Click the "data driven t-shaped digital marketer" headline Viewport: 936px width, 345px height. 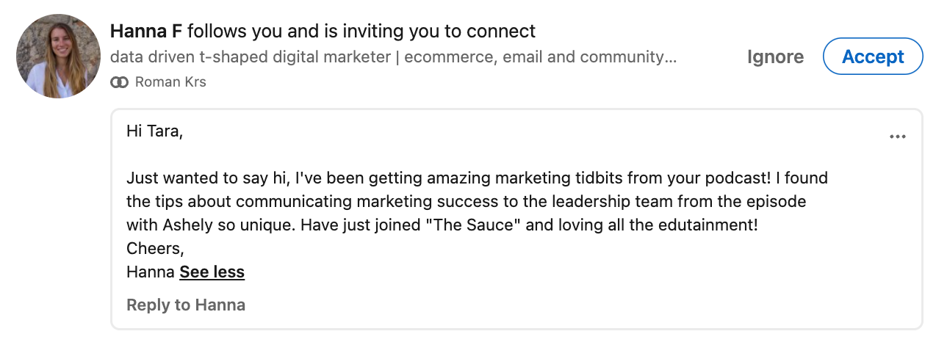coord(250,57)
